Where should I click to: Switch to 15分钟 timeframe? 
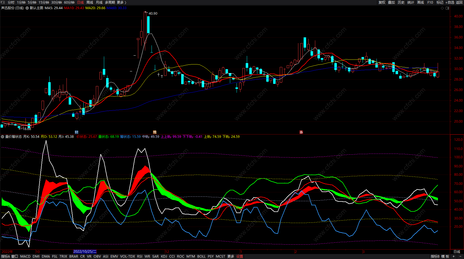pos(44,2)
